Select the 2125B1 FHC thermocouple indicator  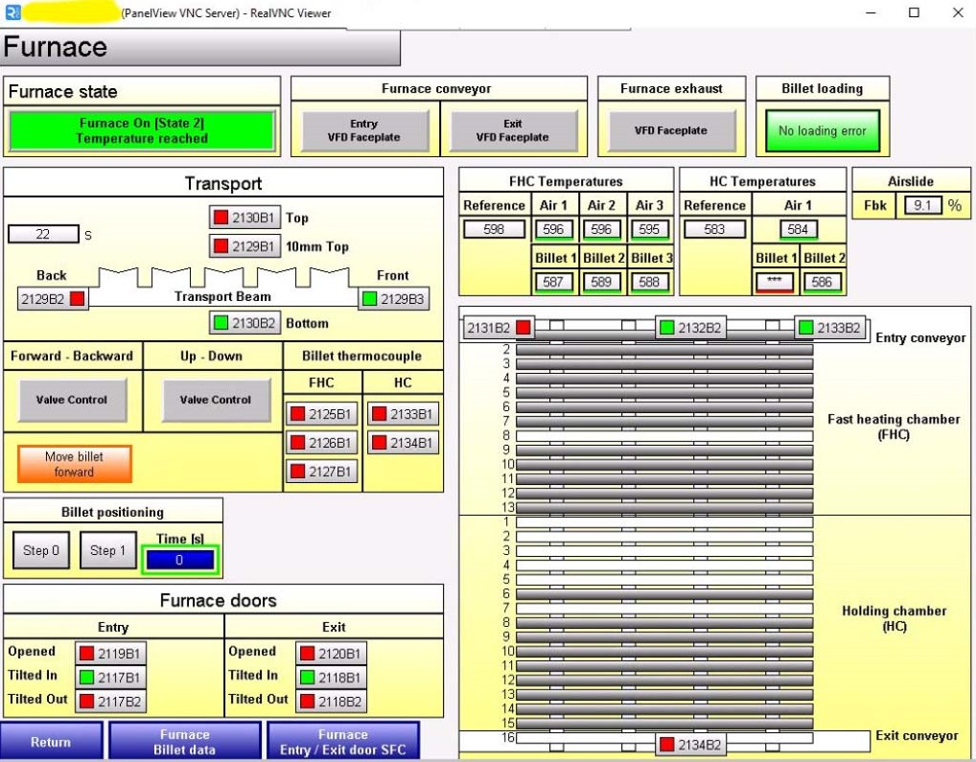pyautogui.click(x=321, y=414)
